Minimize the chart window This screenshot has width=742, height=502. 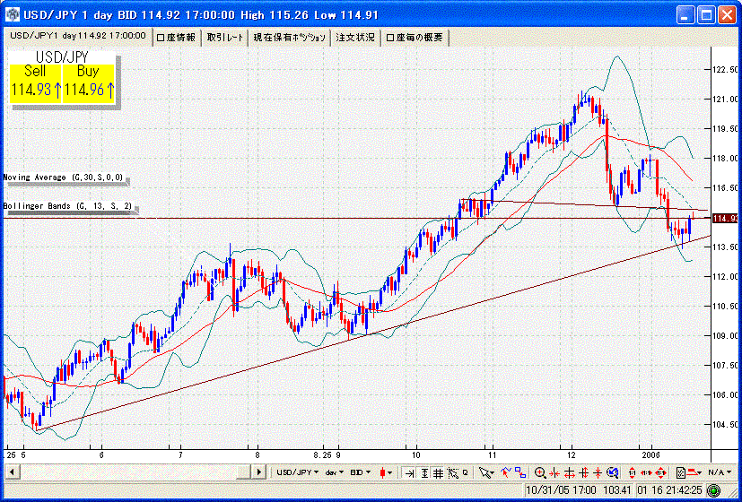(685, 15)
